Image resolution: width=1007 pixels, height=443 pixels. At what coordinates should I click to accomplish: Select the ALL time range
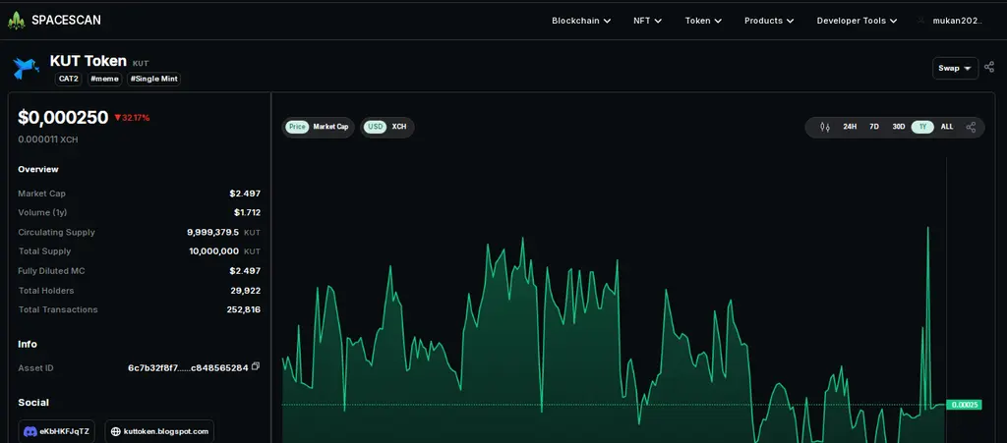(947, 127)
